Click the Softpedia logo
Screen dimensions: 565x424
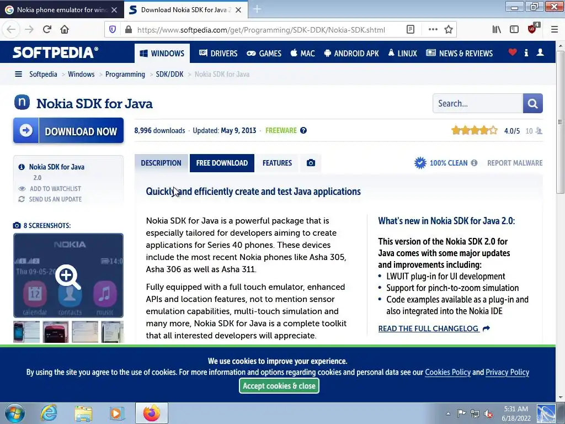(x=56, y=52)
